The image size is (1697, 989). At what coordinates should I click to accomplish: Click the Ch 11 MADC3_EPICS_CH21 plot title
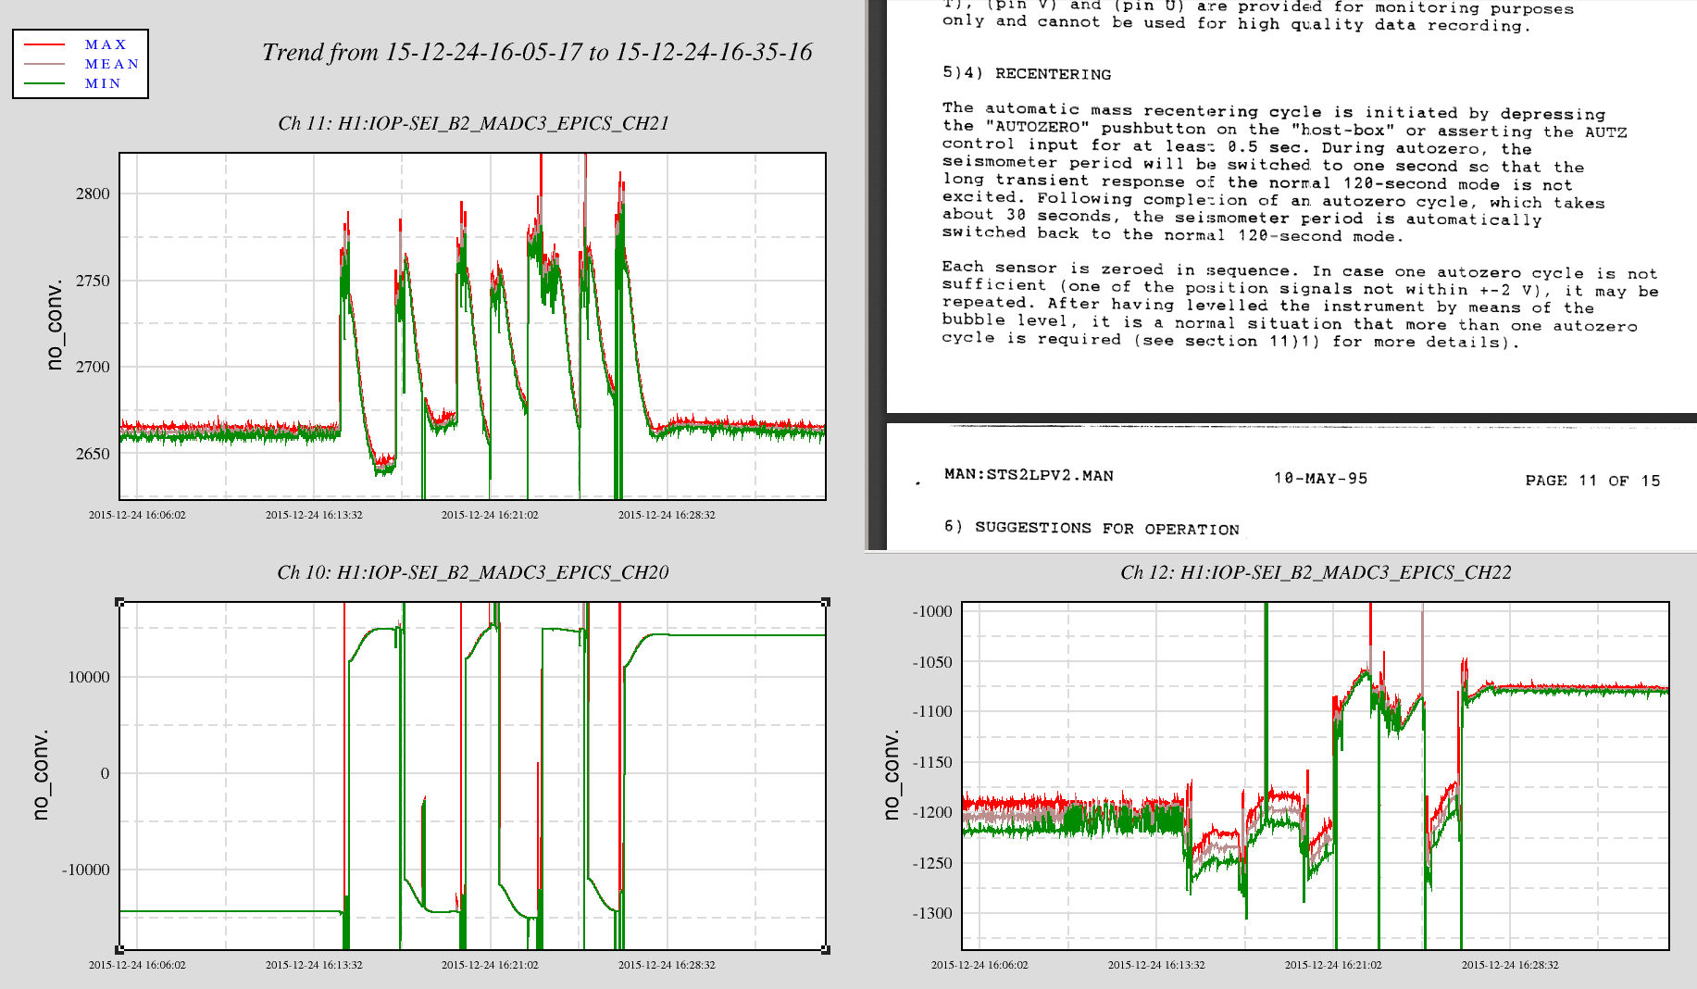click(473, 123)
